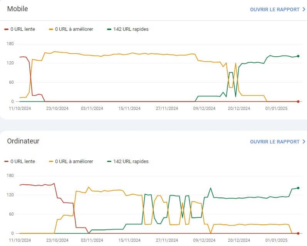
Task: Select '0 URL lente' in the Mobile legend
Action: (x=23, y=29)
